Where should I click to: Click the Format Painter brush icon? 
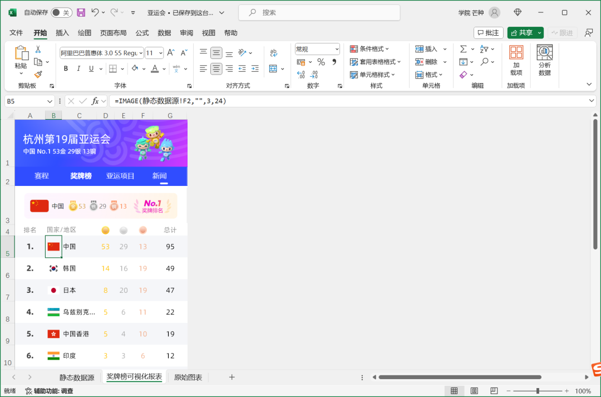pyautogui.click(x=38, y=74)
